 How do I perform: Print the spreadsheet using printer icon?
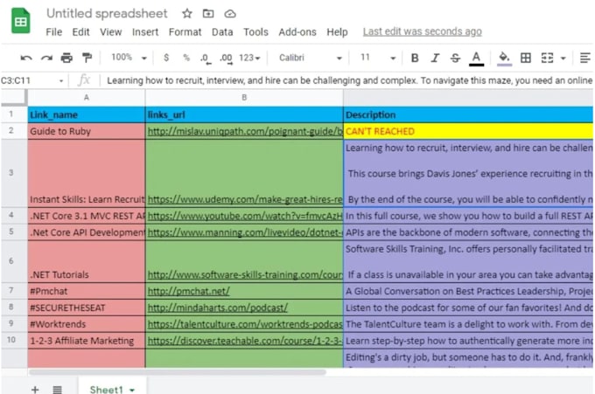point(66,58)
